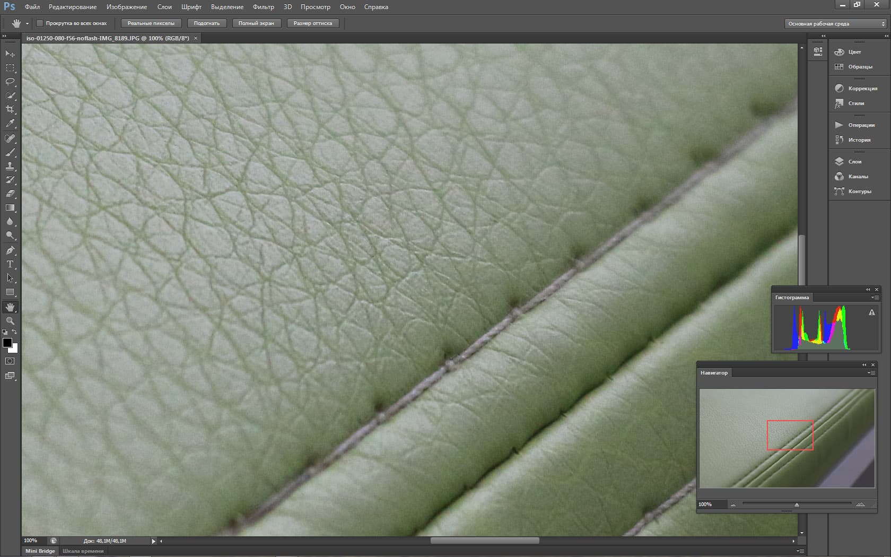Select the Eyedropper tool

(10, 123)
